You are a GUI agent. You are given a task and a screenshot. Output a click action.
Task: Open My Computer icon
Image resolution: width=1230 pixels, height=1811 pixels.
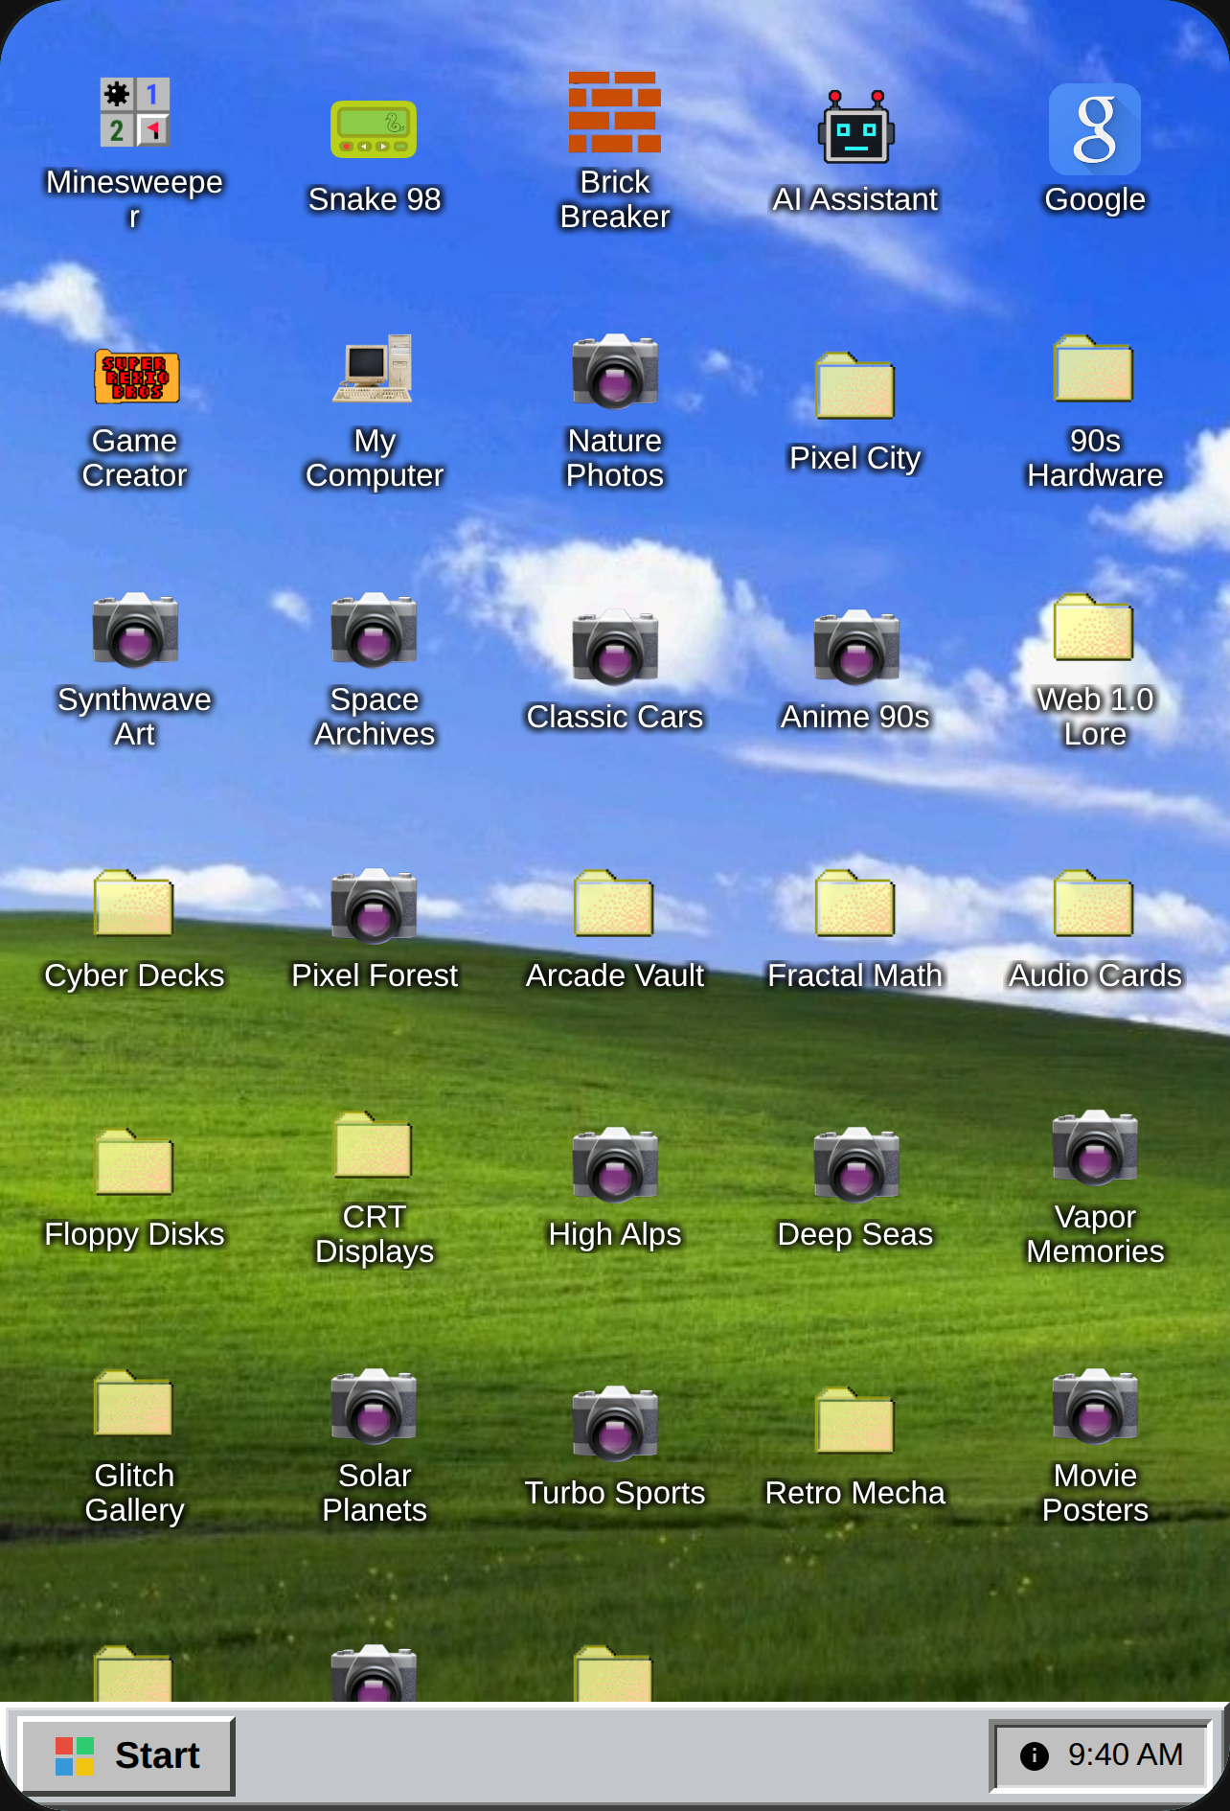[x=374, y=370]
